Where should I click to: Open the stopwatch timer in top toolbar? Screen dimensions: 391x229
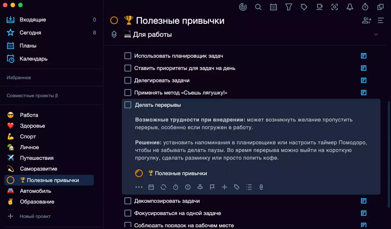(x=365, y=7)
